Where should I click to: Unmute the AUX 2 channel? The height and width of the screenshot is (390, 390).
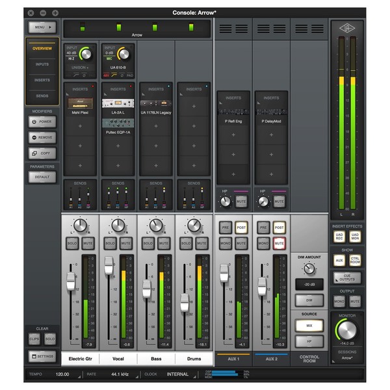(279, 243)
